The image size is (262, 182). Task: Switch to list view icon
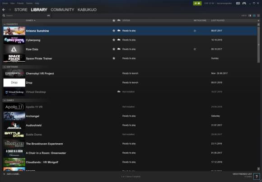coord(254,15)
